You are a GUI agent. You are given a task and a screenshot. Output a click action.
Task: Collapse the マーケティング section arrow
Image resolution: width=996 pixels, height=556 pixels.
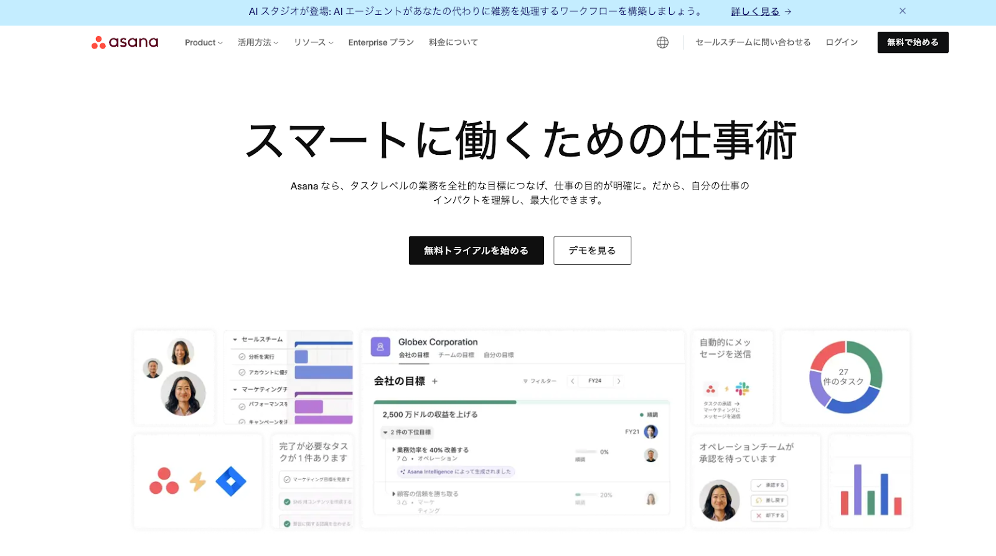pyautogui.click(x=235, y=389)
